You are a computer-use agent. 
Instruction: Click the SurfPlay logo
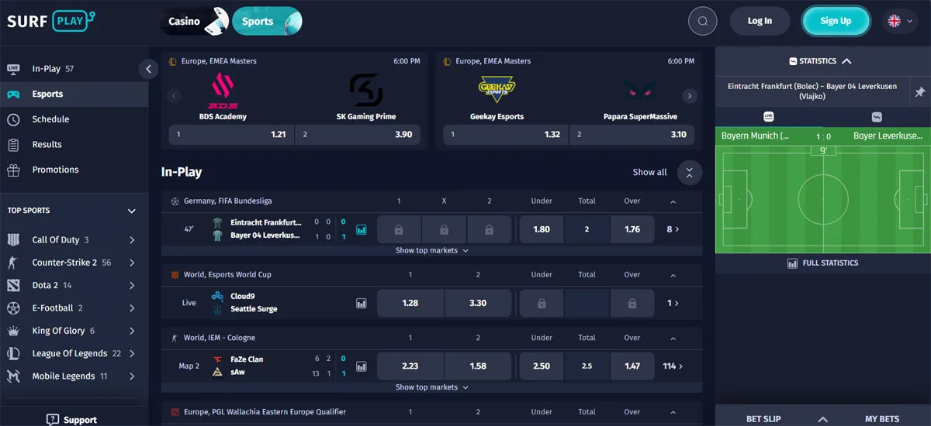click(51, 21)
